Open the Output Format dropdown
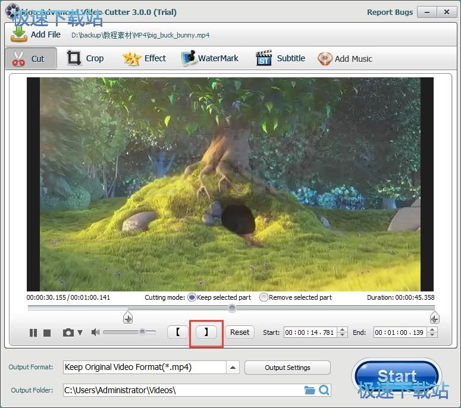 tap(233, 368)
